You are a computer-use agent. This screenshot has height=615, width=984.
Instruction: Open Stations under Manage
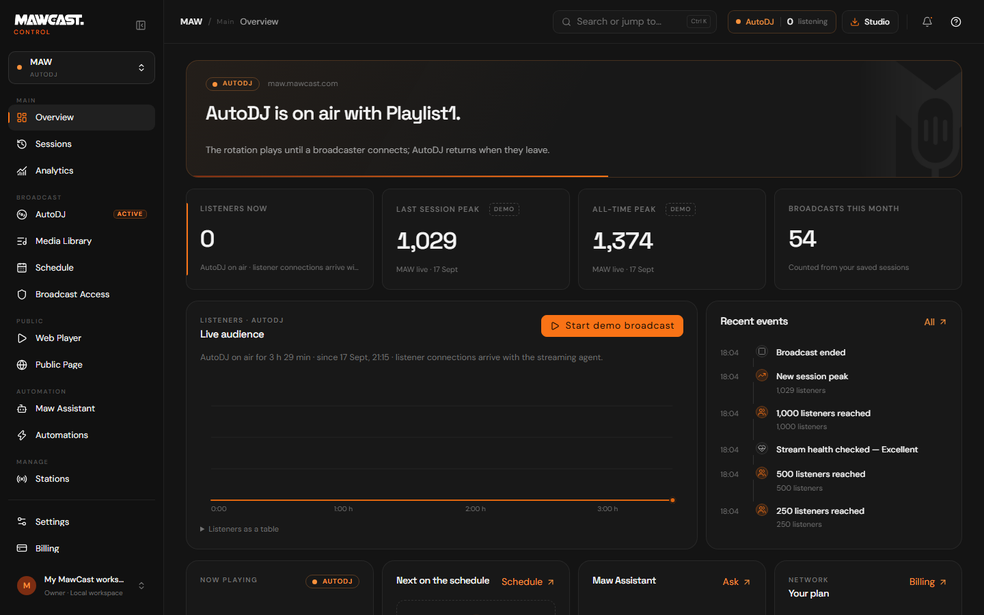[x=81, y=479]
